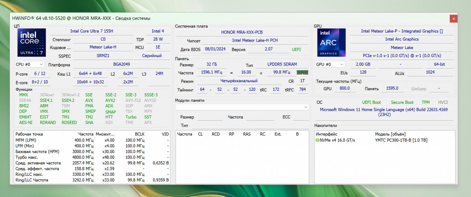This screenshot has height=197, width=471.
Task: Click the codename Meteor Lake-H field
Action: pyautogui.click(x=103, y=47)
